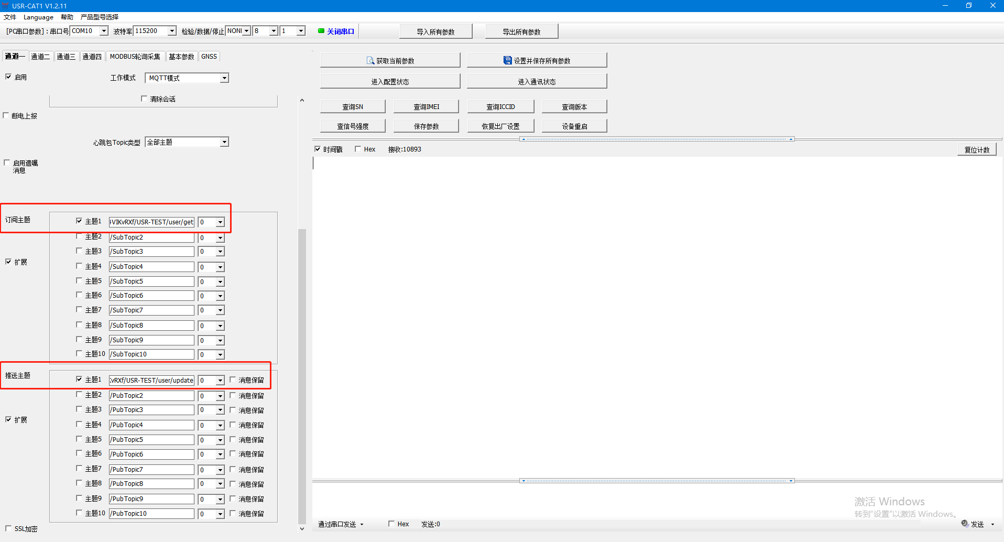
Task: Open the 产品型号选择 menu
Action: (99, 17)
